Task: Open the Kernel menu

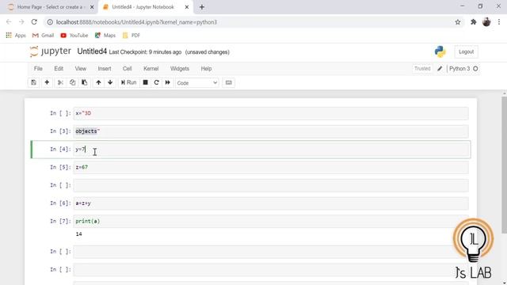Action: pos(151,69)
